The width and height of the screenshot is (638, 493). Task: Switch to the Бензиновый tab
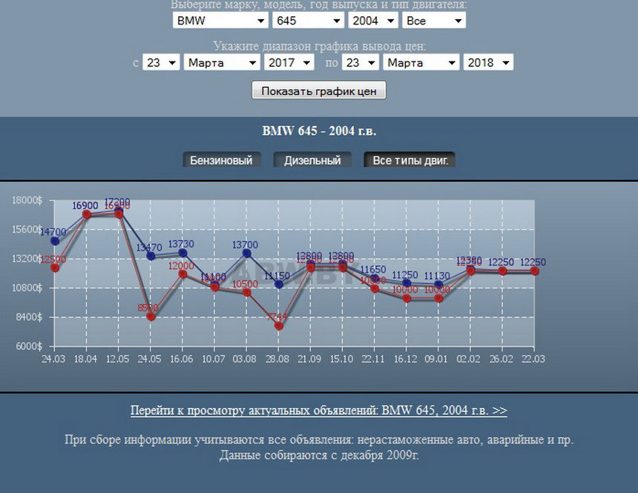(x=221, y=160)
